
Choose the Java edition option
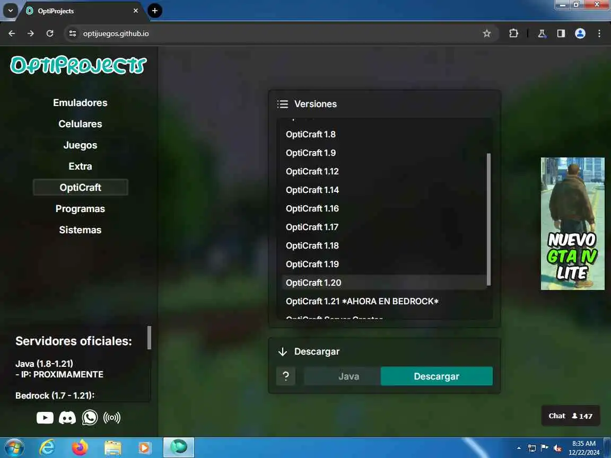(343, 376)
